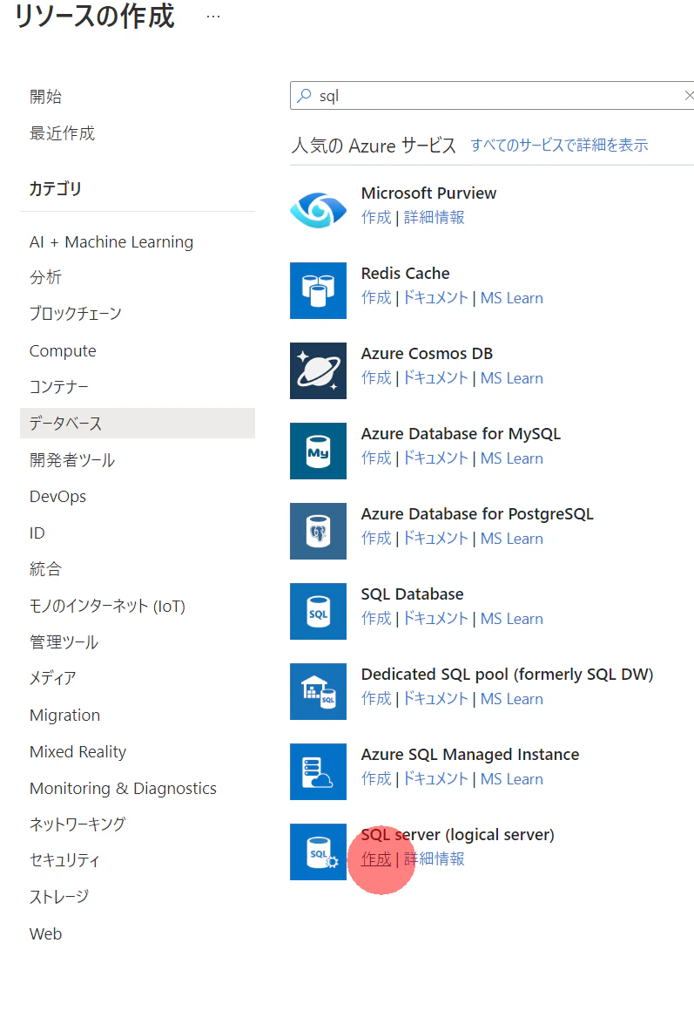Click the Azure Database for PostgreSQL icon
Screen dimensions: 694x1011
pyautogui.click(x=318, y=531)
